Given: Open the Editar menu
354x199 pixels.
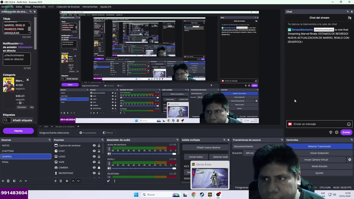Looking at the screenshot, I should 19,7.
